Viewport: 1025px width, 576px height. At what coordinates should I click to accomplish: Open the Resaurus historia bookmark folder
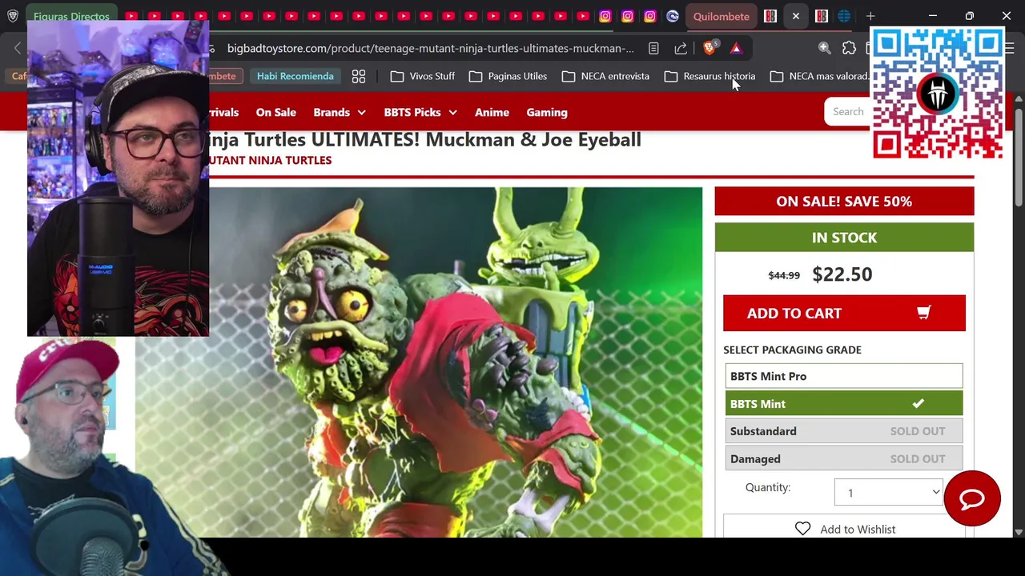[709, 76]
